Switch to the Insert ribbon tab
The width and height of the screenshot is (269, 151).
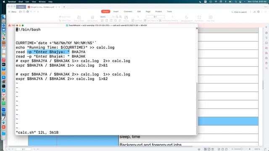[116, 11]
